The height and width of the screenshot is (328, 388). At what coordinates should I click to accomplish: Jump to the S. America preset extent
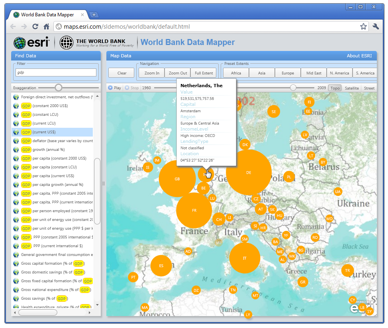point(365,73)
